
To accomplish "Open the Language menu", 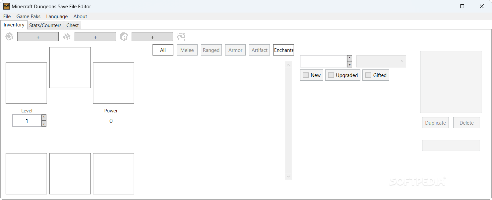I will [x=57, y=17].
